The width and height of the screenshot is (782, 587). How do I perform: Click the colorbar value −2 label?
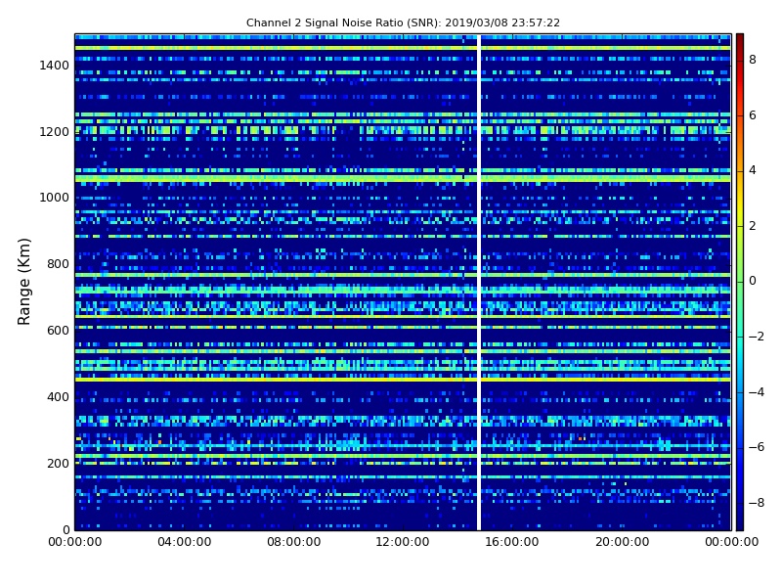(x=757, y=337)
